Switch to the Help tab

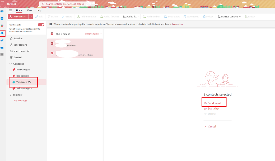click(39, 10)
